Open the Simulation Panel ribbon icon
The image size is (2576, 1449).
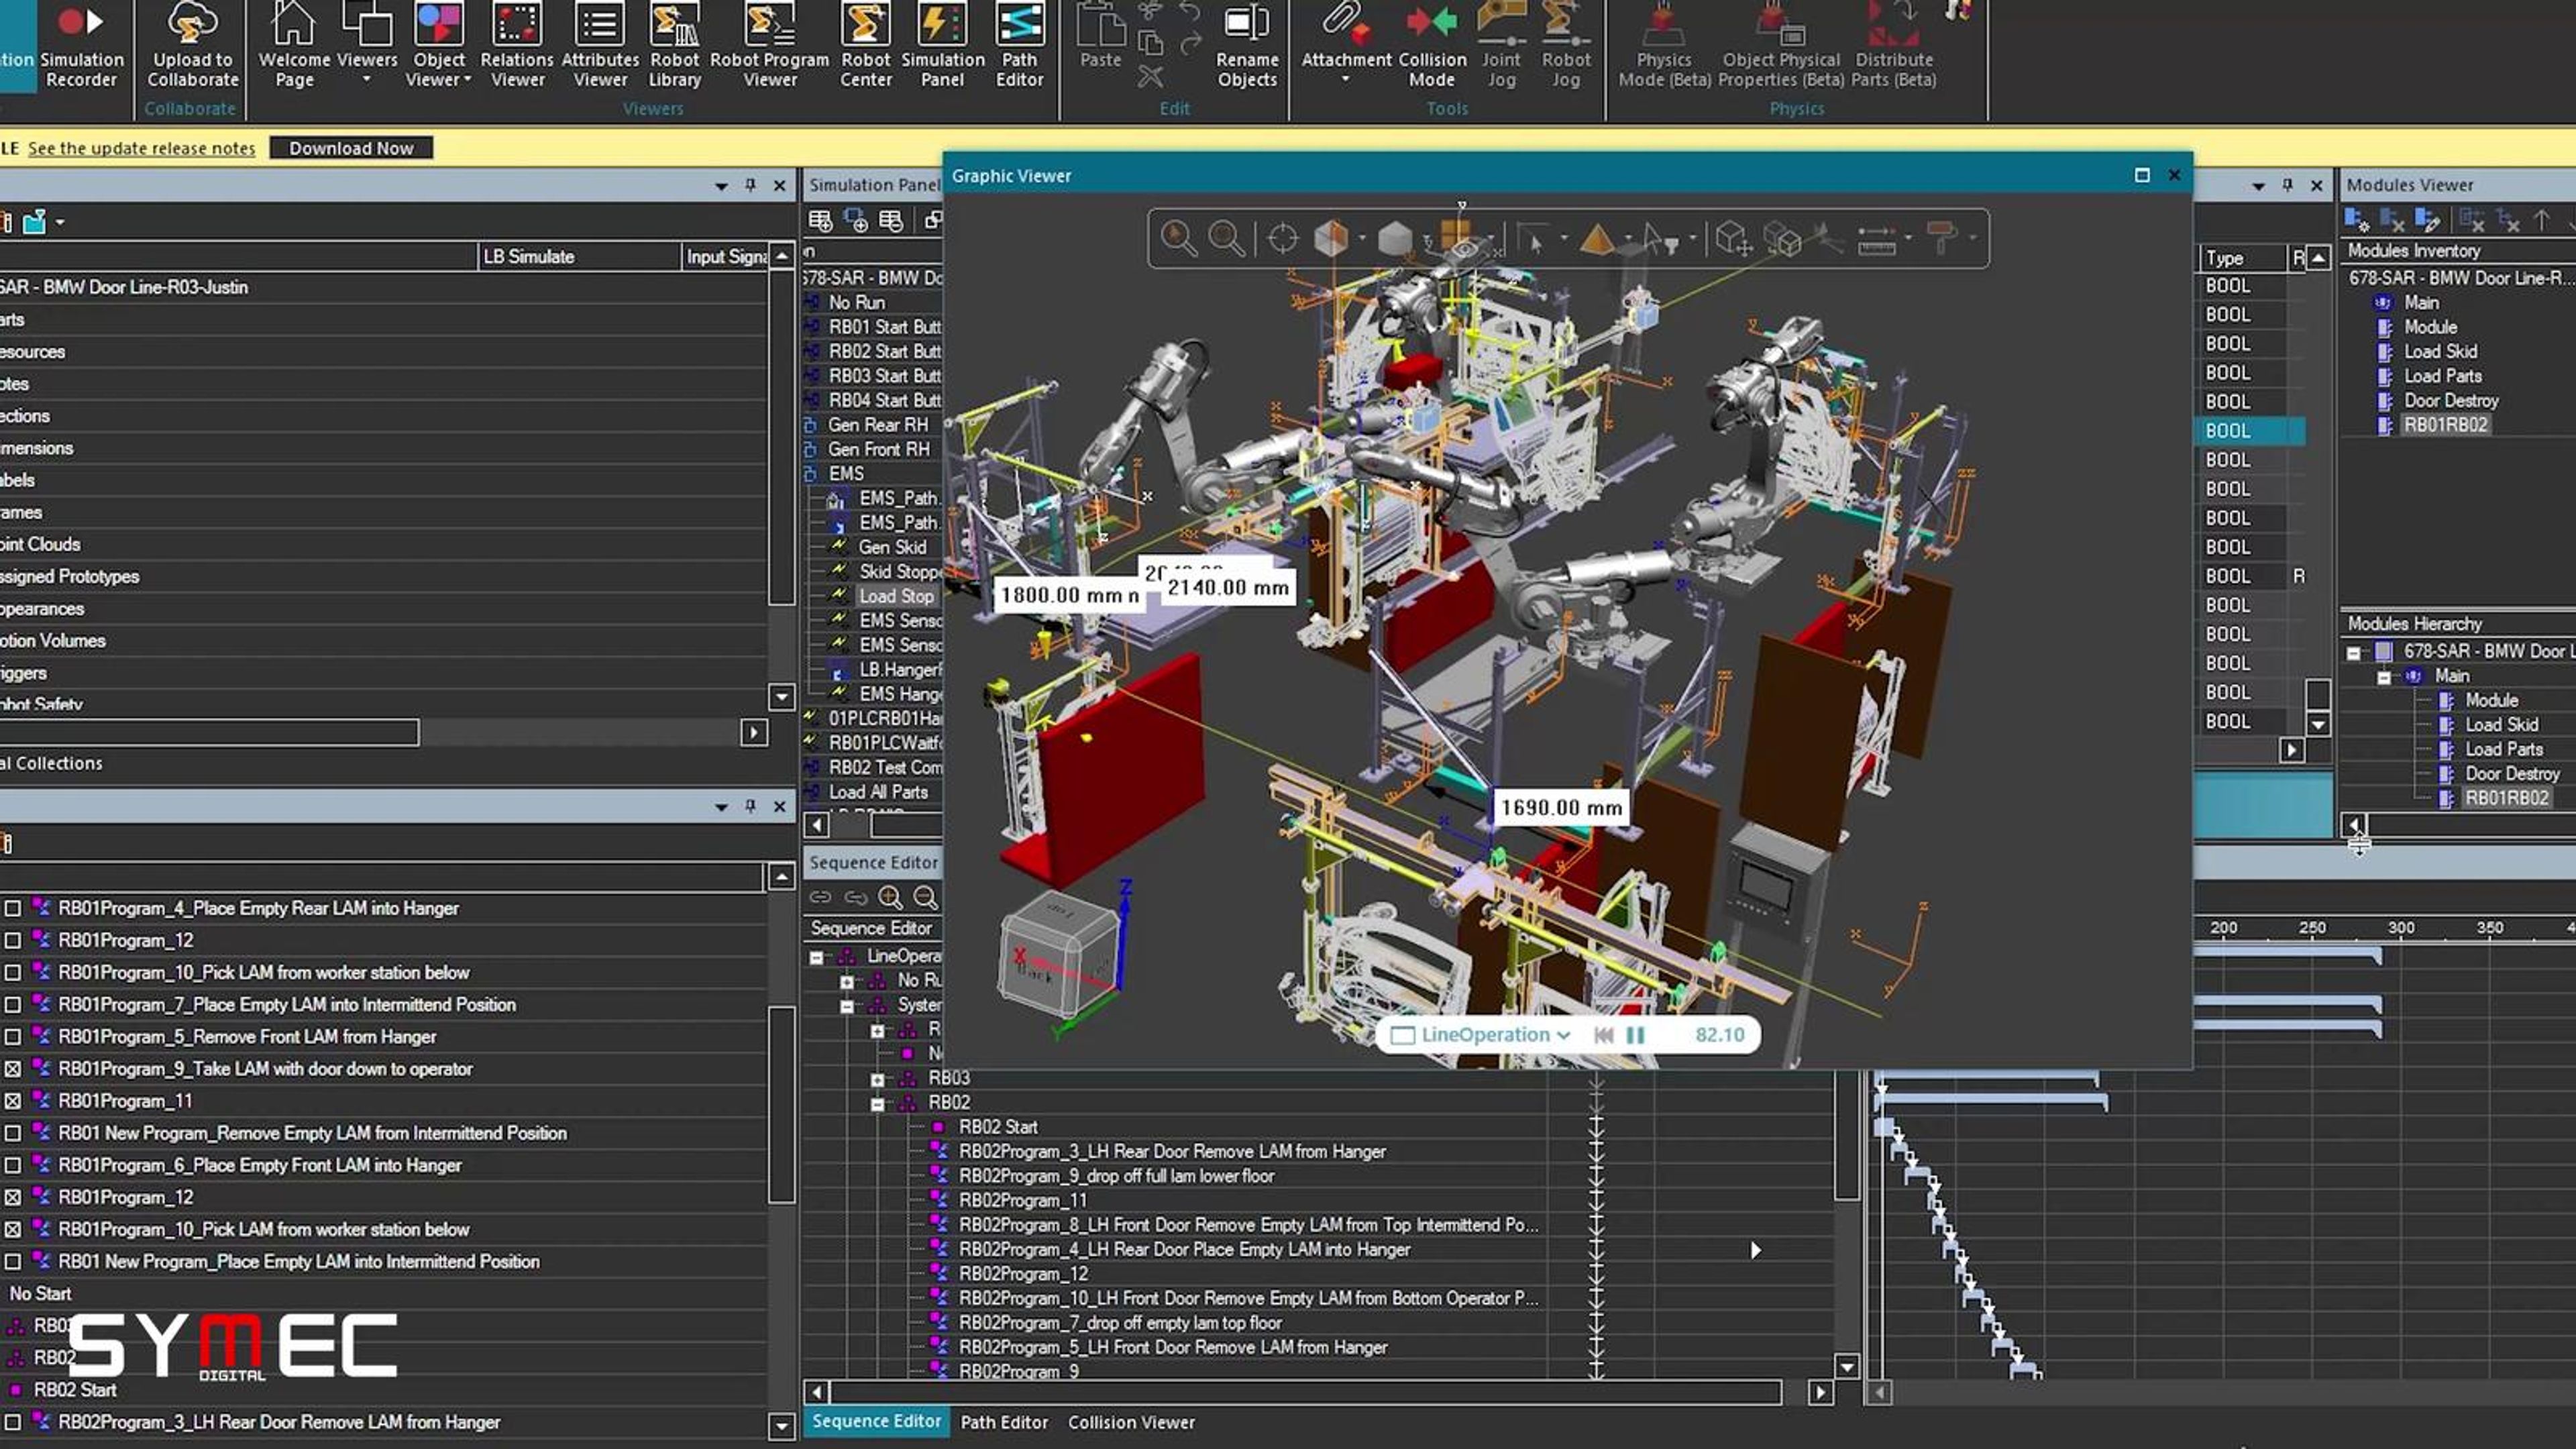[x=942, y=45]
